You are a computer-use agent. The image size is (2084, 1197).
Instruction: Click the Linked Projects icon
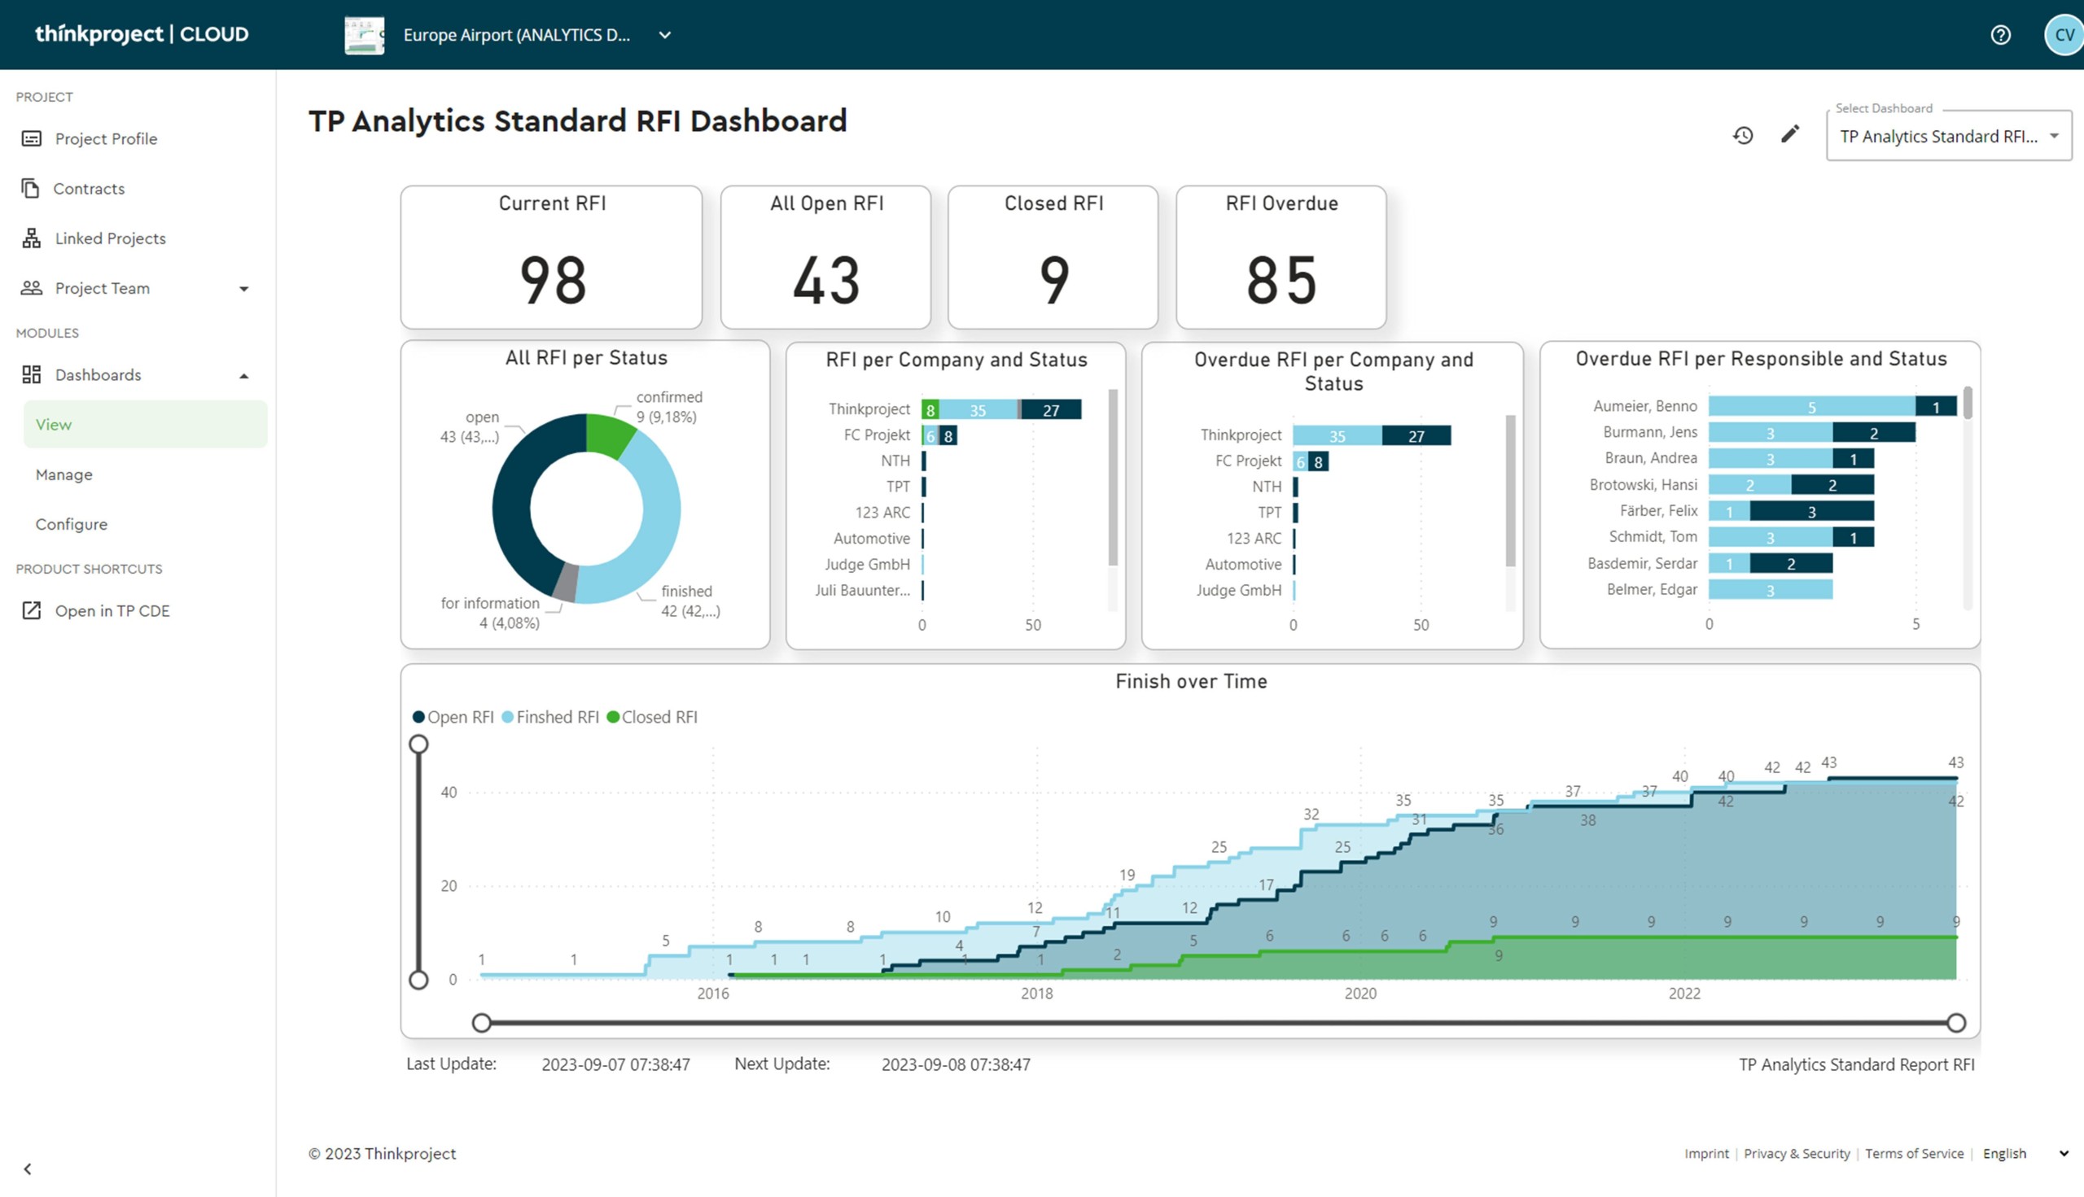point(31,238)
